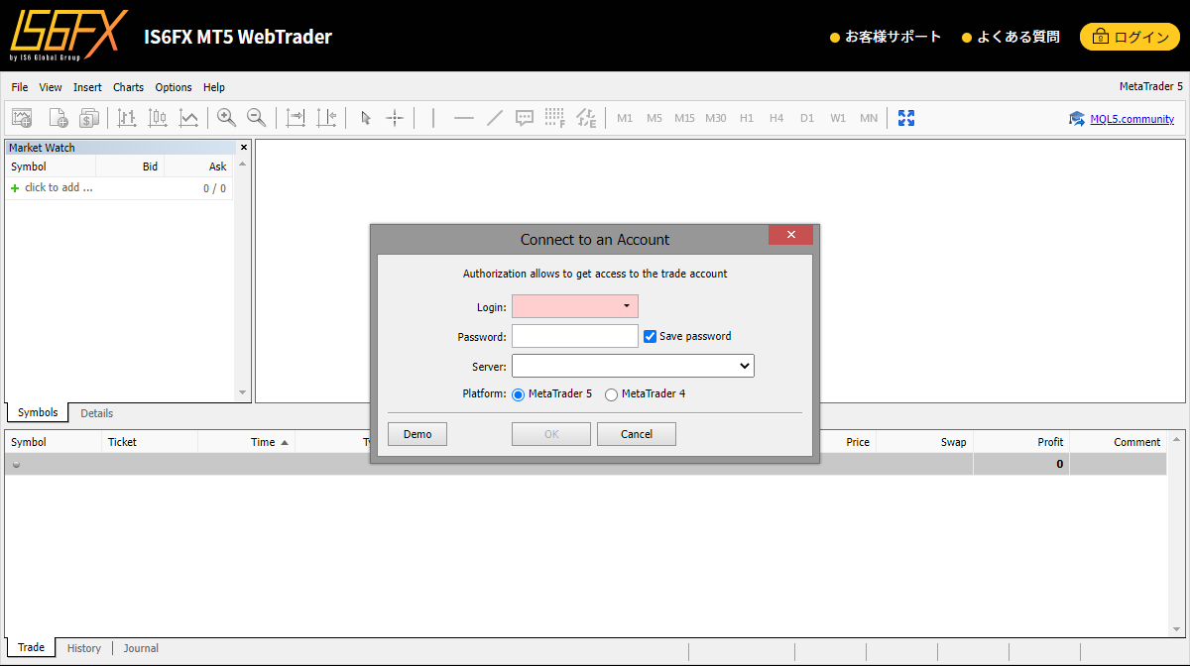The width and height of the screenshot is (1190, 666).
Task: Open the Options menu
Action: pos(174,87)
